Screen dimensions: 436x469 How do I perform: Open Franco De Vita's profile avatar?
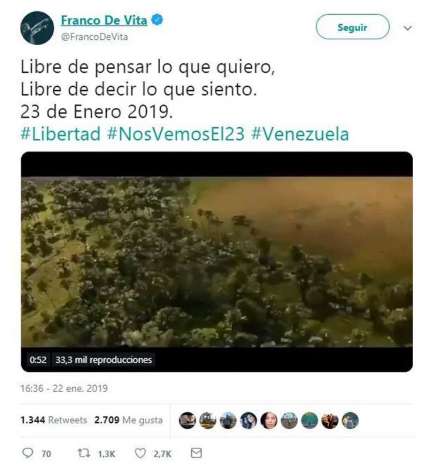point(37,28)
